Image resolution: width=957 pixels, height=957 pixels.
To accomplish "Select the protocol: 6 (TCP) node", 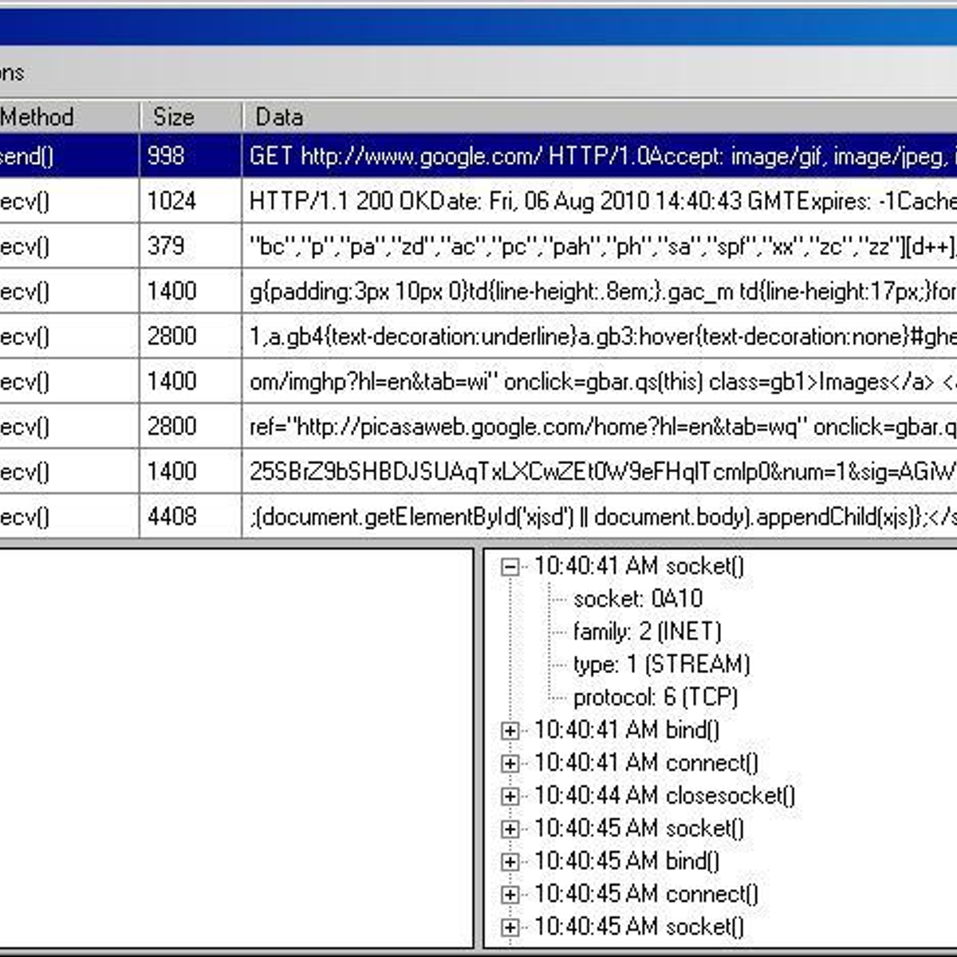I will point(656,696).
